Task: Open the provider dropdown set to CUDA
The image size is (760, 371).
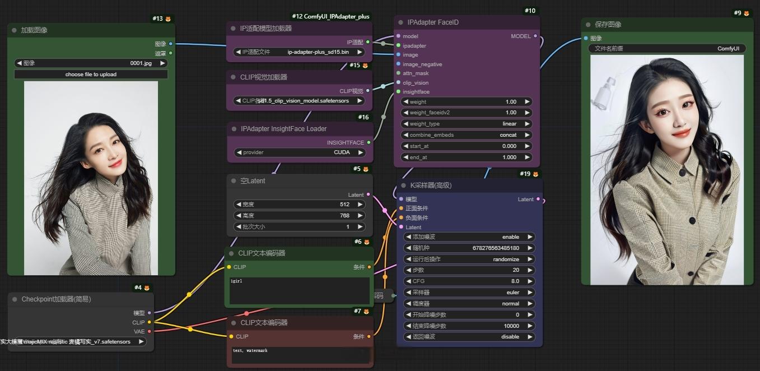Action: tap(299, 152)
